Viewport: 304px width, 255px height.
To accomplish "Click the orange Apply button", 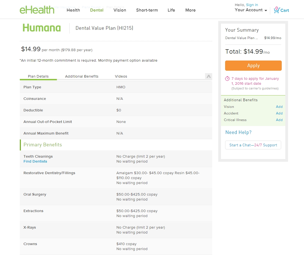I will pos(253,65).
